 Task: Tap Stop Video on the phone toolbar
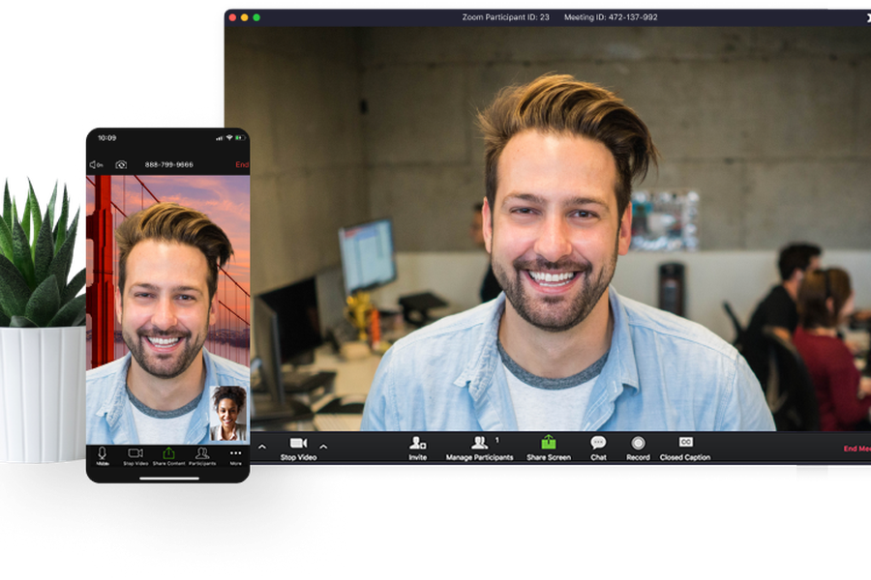(135, 456)
